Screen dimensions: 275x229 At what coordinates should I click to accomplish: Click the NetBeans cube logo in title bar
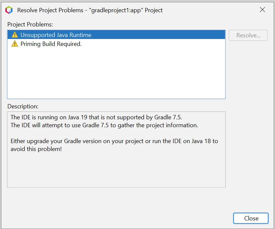point(9,10)
